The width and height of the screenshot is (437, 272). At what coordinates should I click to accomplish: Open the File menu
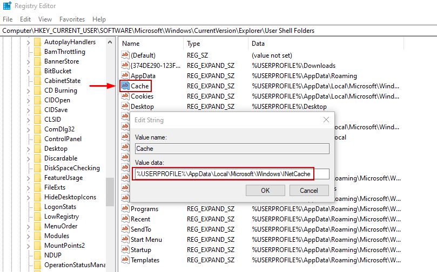pos(8,19)
